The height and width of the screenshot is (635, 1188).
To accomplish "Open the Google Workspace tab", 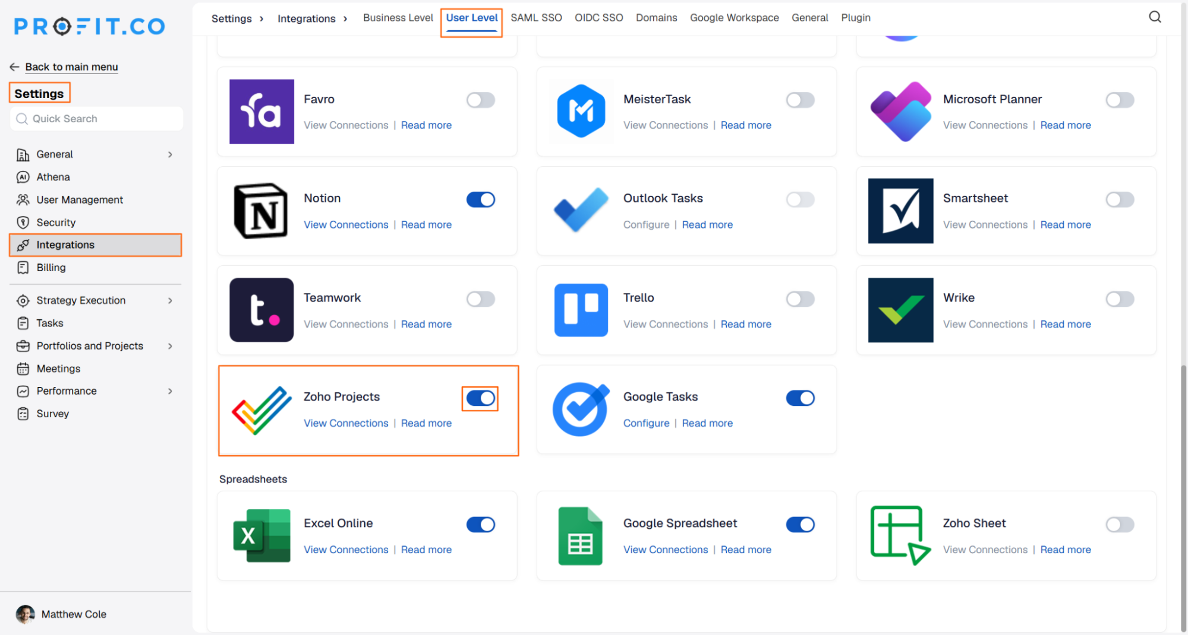I will [x=734, y=18].
